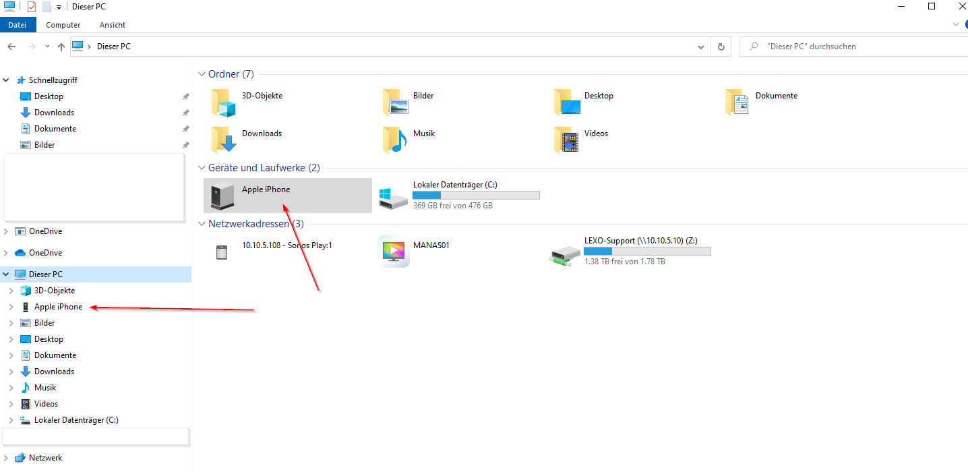968x472 pixels.
Task: Select Videos in the navigation tree
Action: [x=46, y=404]
